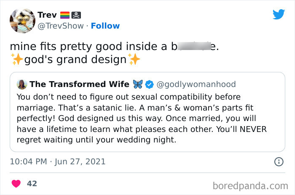Click the rainbow flag emoji next to Trev
Image resolution: width=295 pixels, height=195 pixels.
point(65,15)
